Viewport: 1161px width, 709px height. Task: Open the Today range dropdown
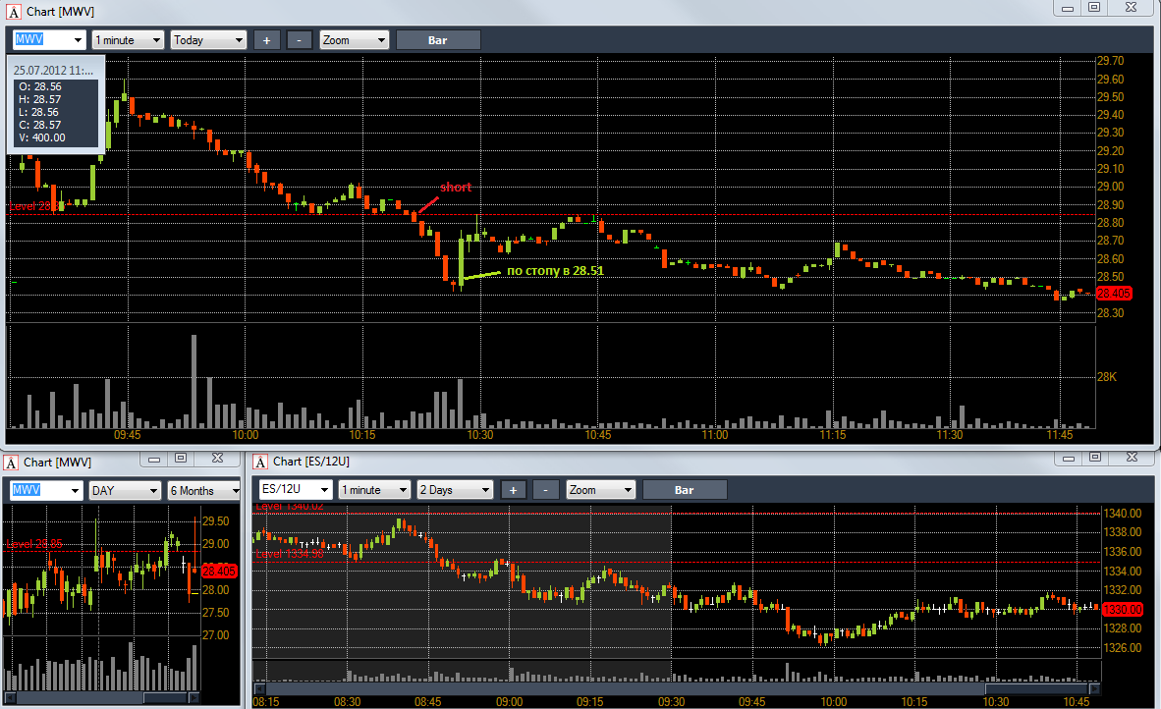208,40
